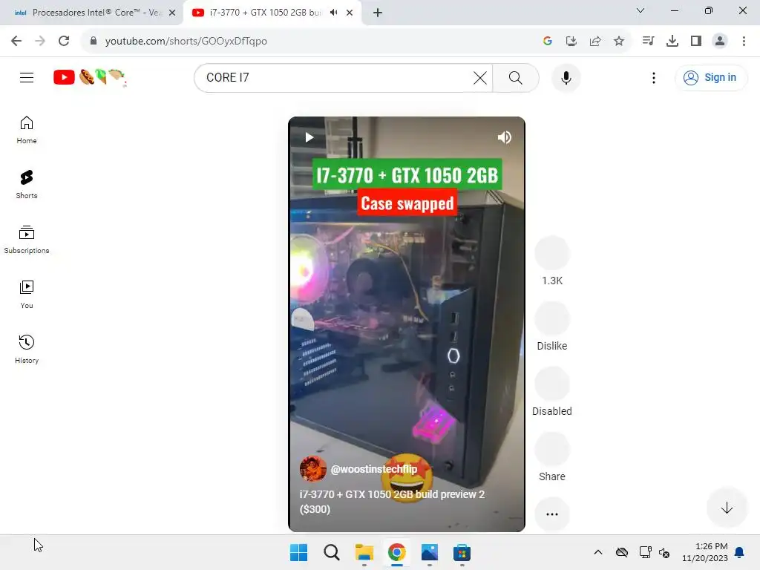Start voice search with the microphone
Screen dimensions: 760x570
[x=566, y=77]
